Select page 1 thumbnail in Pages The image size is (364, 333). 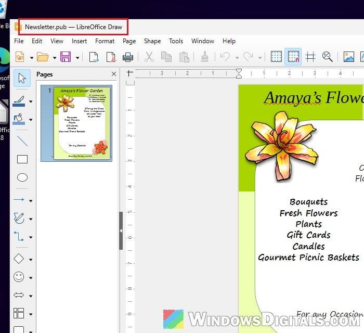[76, 123]
